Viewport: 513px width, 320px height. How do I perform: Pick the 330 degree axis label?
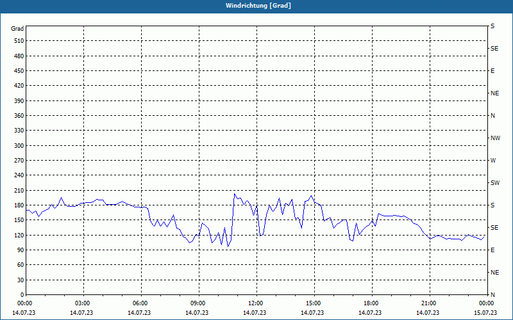(19, 131)
